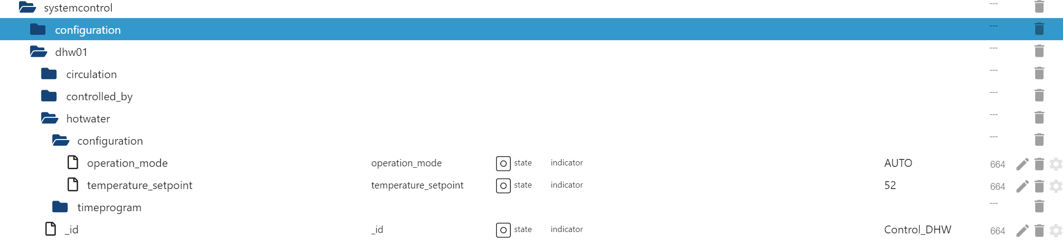1063x244 pixels.
Task: Select the temperature_setpoint state in tree
Action: (139, 185)
